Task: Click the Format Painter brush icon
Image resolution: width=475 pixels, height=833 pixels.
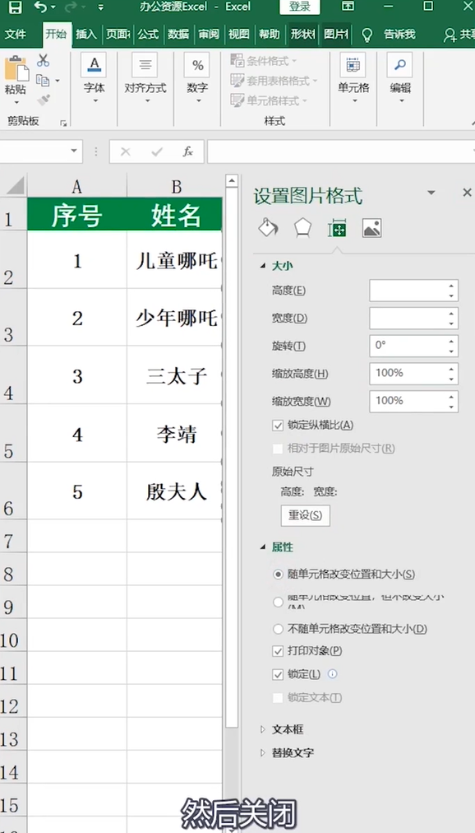Action: pos(43,100)
